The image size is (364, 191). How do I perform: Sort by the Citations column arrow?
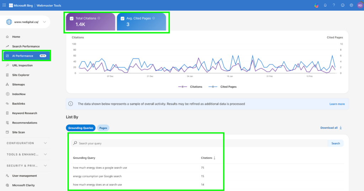click(x=214, y=158)
